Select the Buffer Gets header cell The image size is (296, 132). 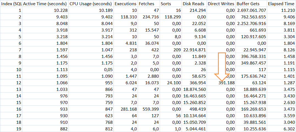point(251,4)
